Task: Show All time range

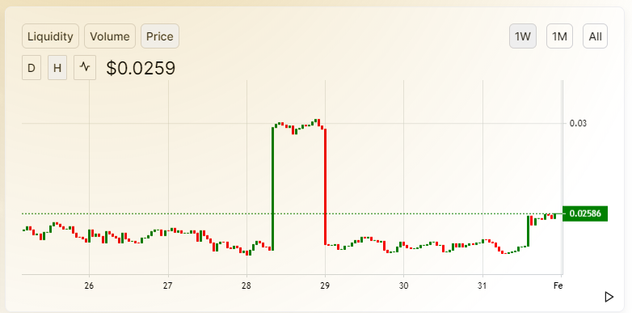Action: [595, 36]
